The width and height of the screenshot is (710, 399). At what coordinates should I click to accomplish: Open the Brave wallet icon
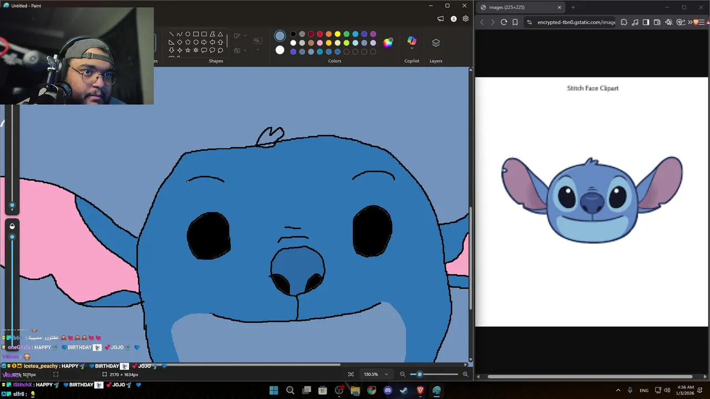(657, 22)
